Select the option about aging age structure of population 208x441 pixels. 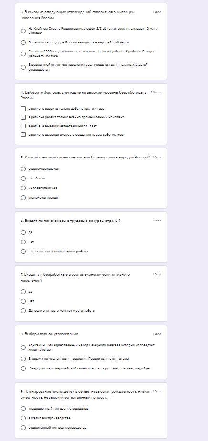pos(23,67)
